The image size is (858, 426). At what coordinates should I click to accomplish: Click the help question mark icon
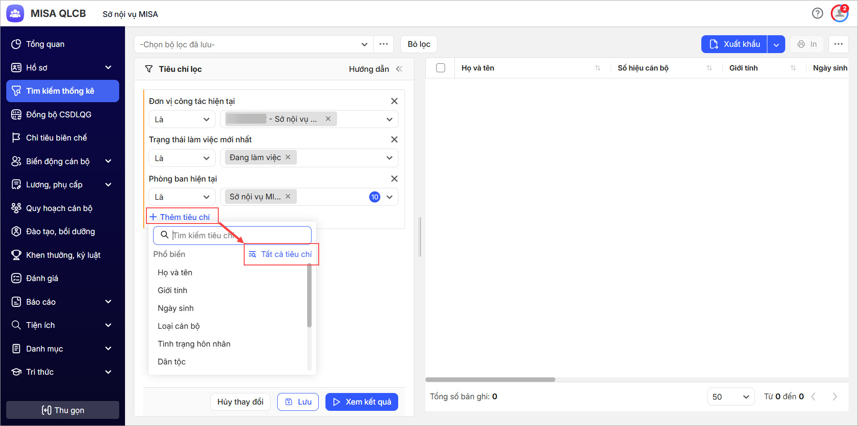[x=817, y=13]
